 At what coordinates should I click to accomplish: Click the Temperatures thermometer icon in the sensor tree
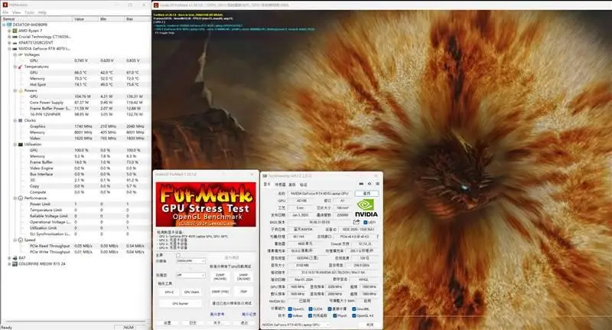pos(19,67)
